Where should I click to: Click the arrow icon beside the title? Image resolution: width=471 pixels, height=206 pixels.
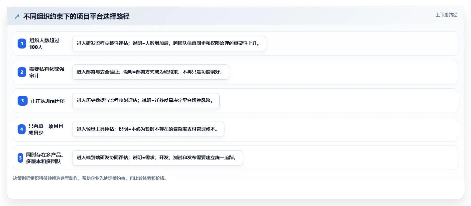pos(17,17)
